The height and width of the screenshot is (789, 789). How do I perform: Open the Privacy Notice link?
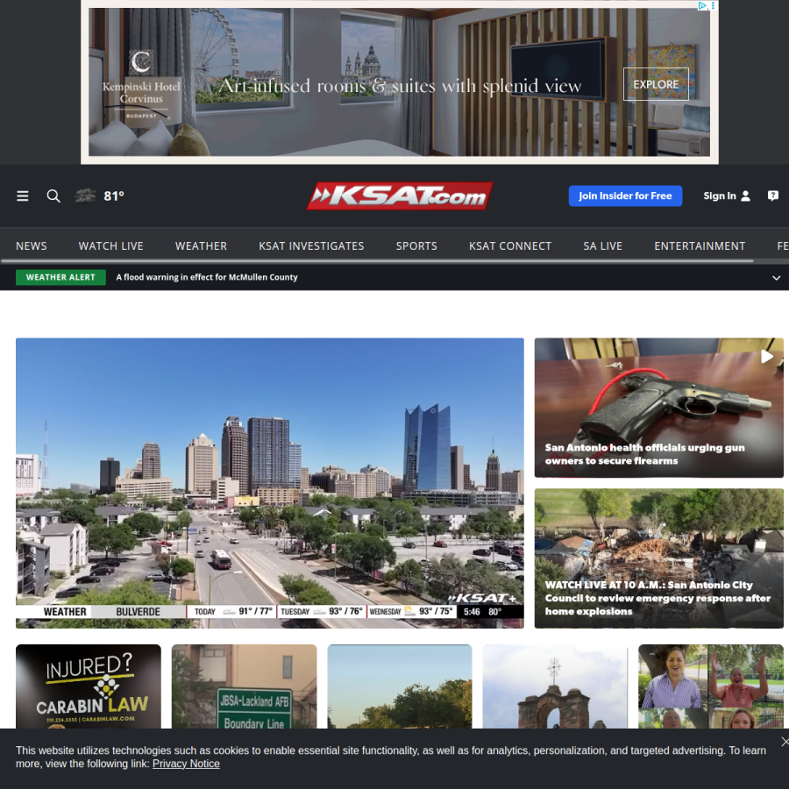point(186,764)
